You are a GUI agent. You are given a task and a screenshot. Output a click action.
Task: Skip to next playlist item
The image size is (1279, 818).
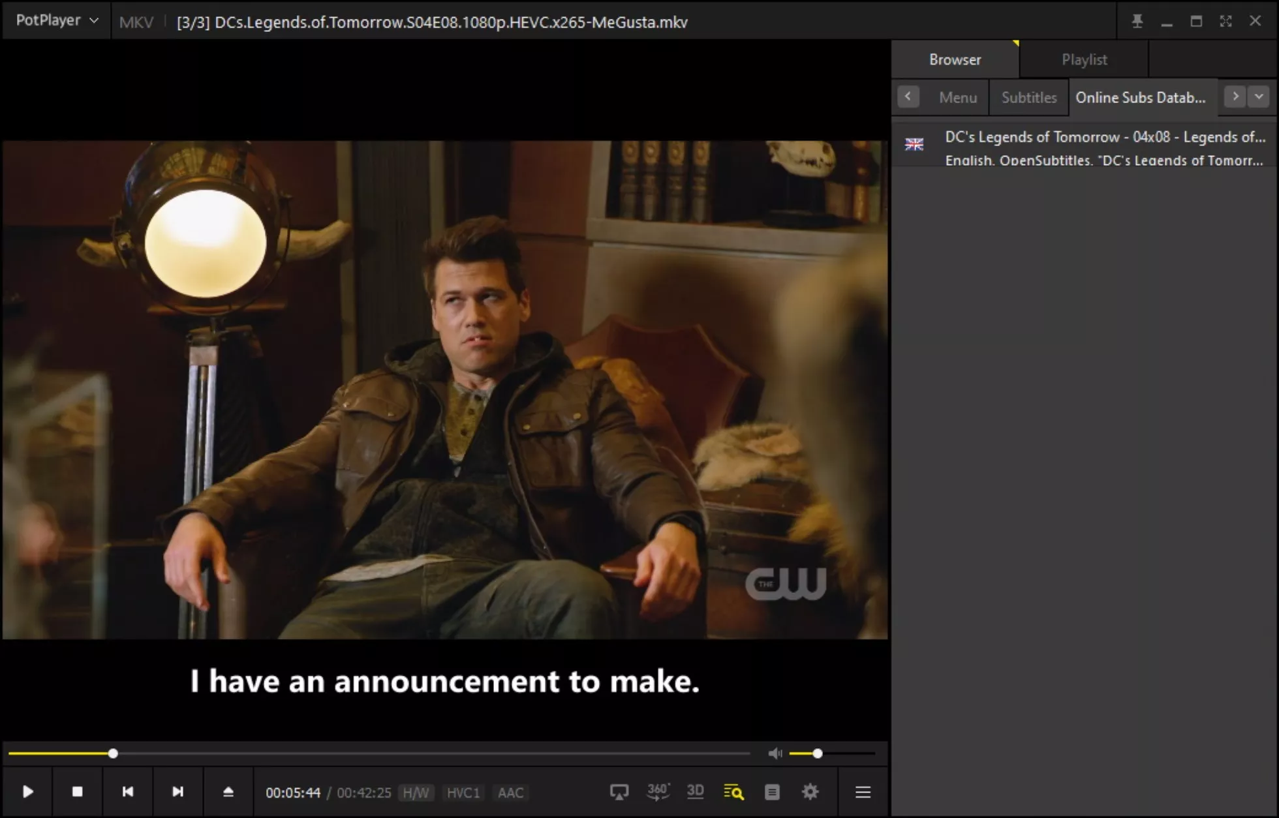click(177, 792)
